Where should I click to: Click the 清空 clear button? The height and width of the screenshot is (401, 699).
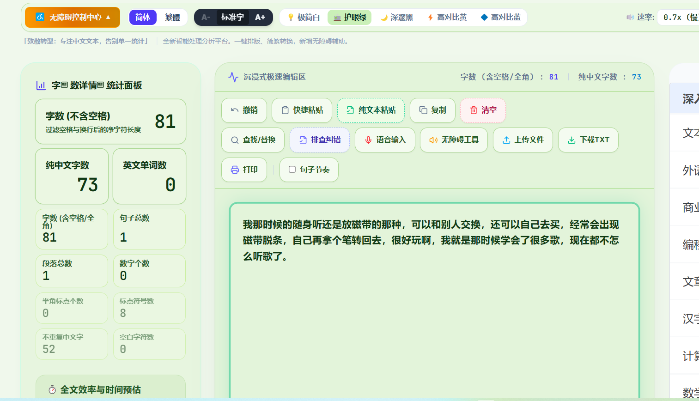(x=483, y=110)
